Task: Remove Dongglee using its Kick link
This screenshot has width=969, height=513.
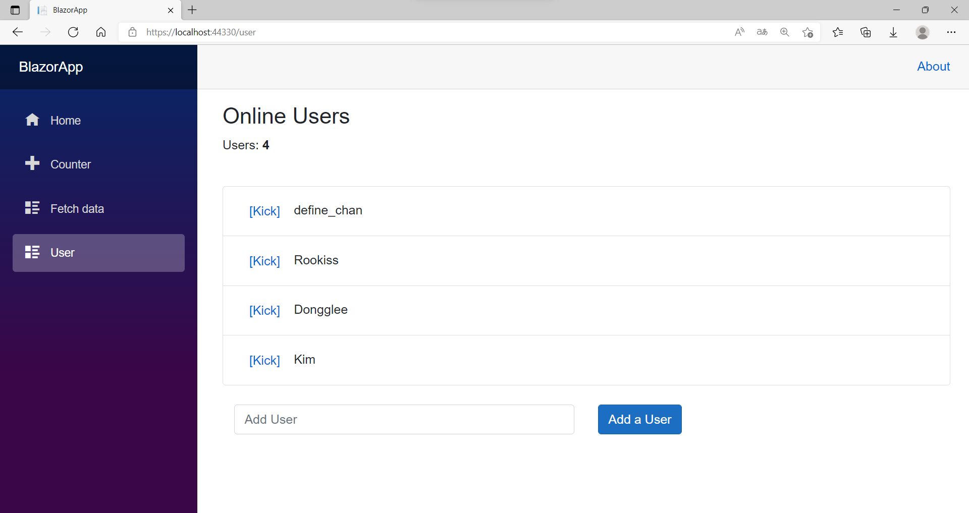Action: pos(264,310)
